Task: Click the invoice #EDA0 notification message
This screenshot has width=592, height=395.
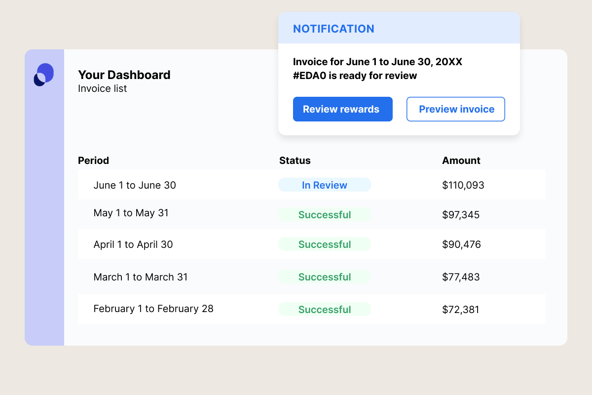Action: point(377,69)
